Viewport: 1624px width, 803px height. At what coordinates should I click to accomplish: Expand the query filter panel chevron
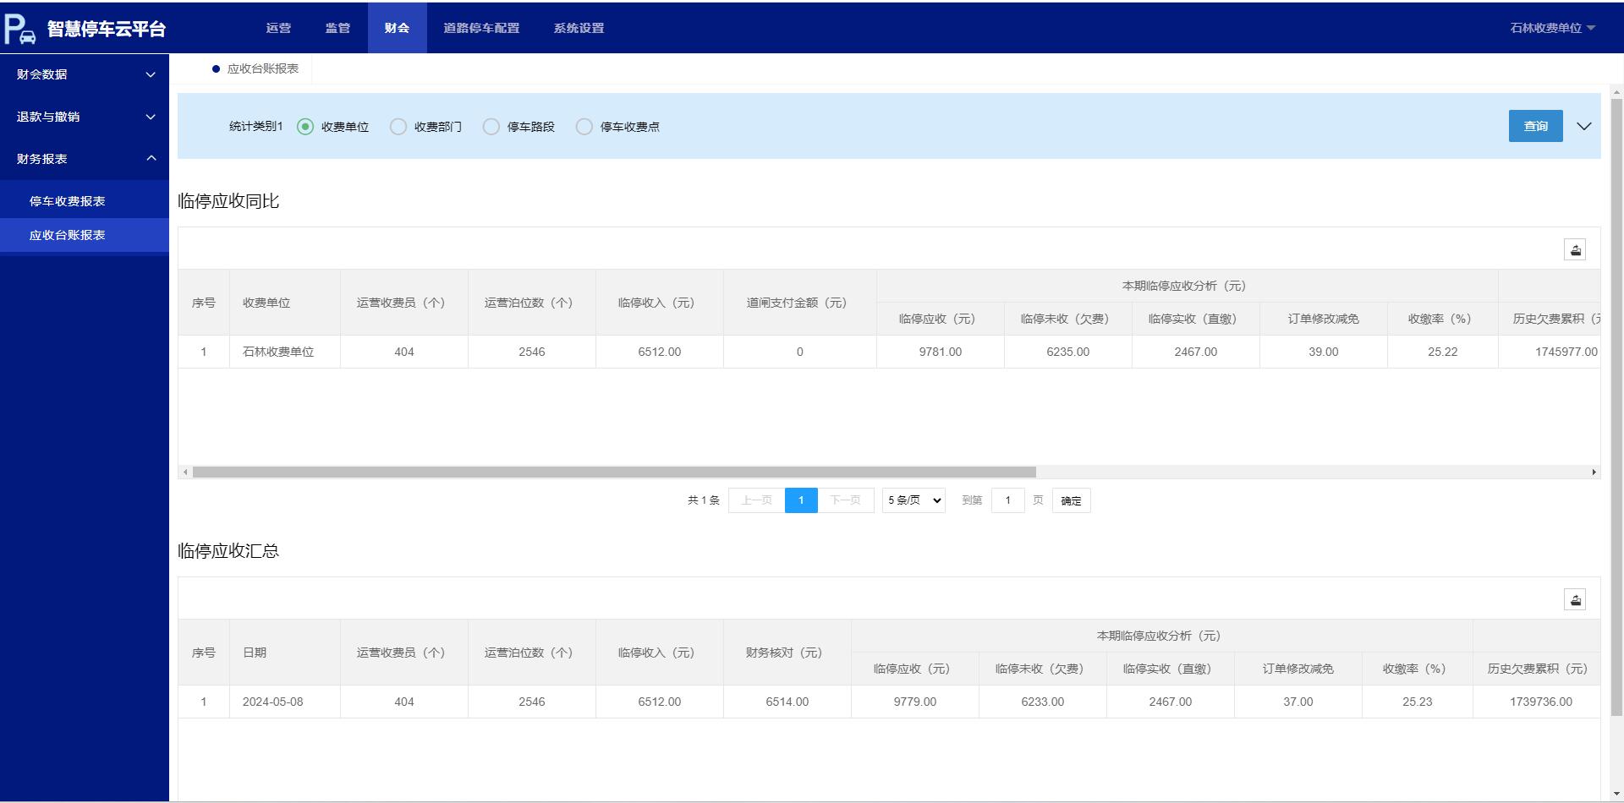pos(1584,127)
